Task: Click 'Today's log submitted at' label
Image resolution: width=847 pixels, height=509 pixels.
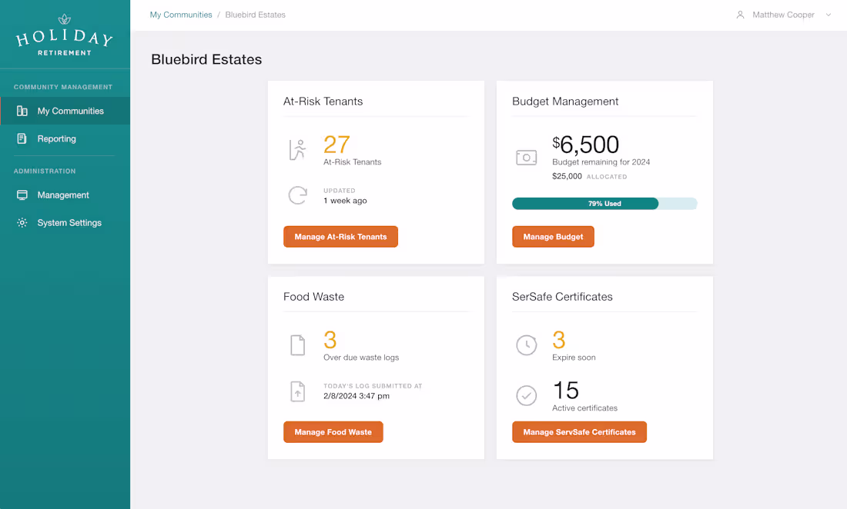Action: point(373,386)
